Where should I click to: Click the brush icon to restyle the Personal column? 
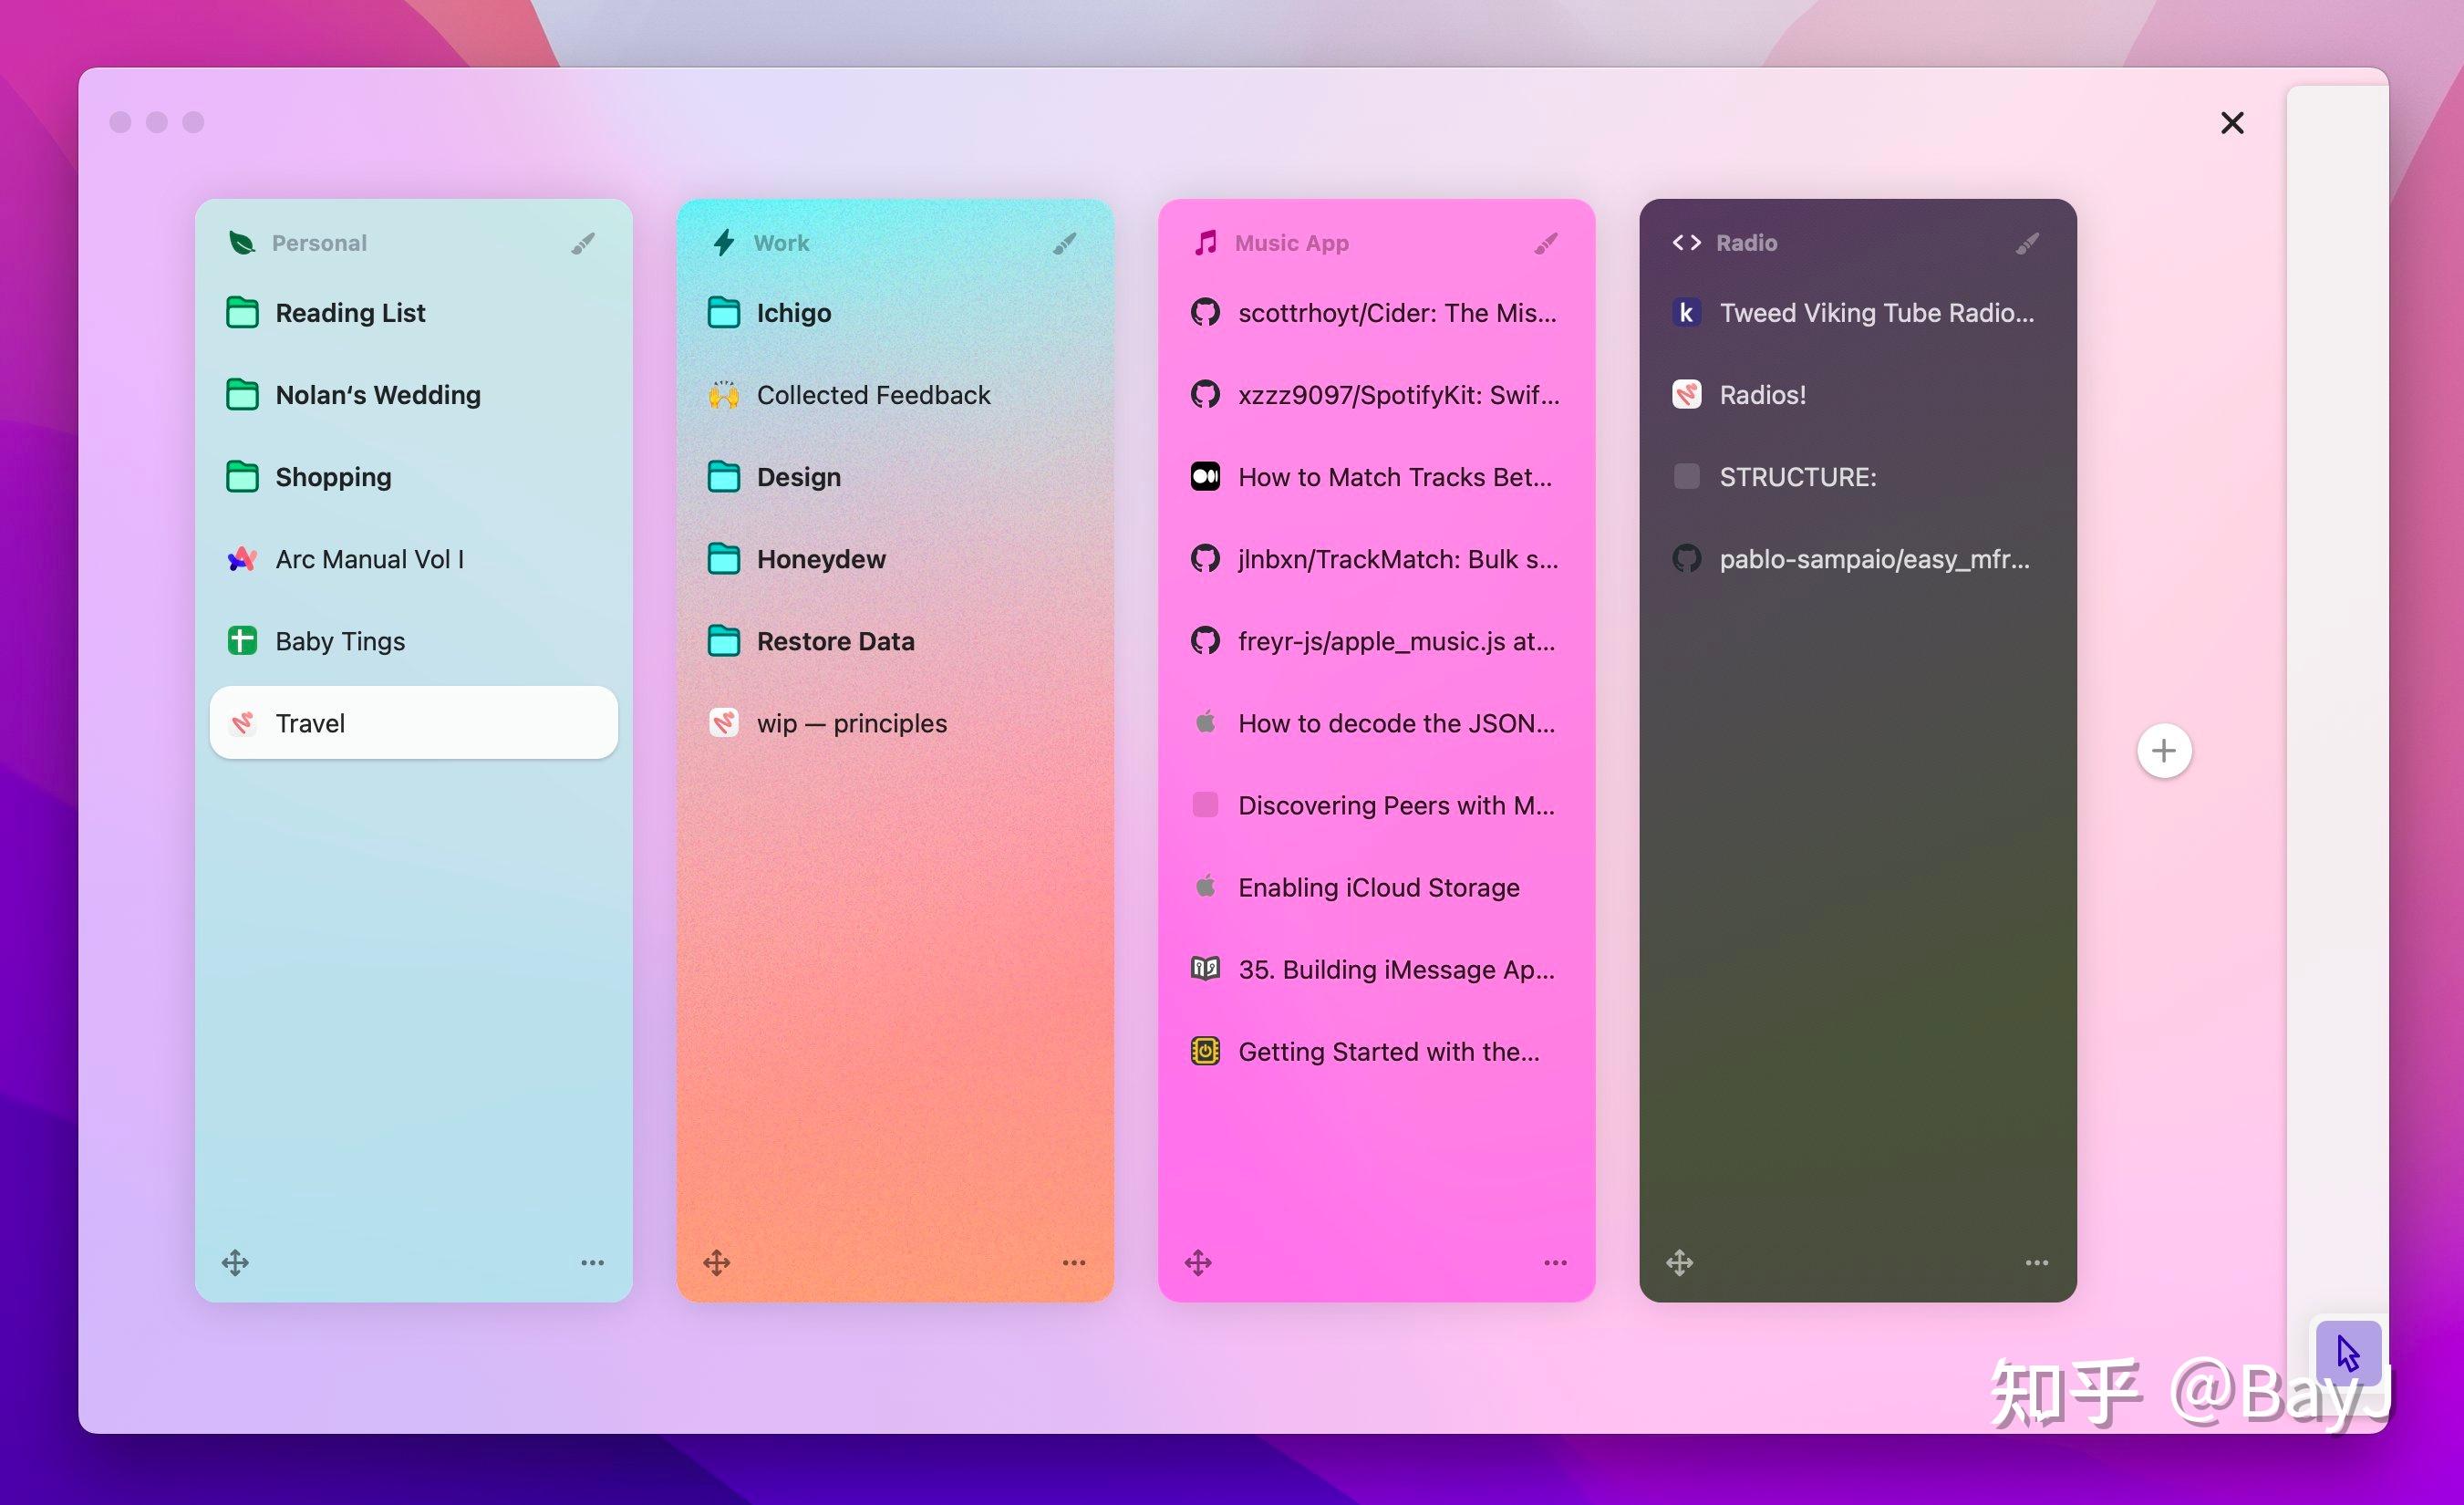click(583, 242)
